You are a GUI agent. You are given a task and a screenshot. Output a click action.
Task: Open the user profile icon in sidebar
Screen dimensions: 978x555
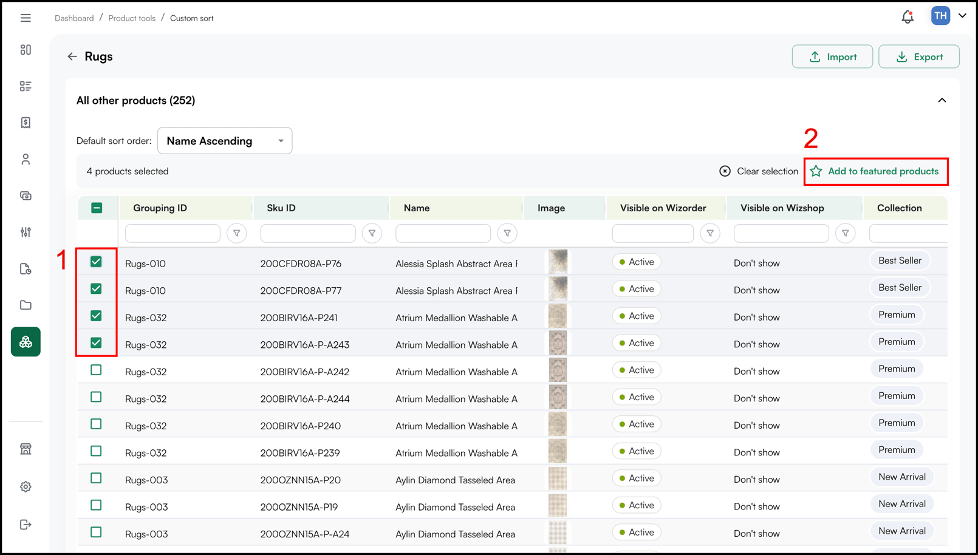(x=26, y=159)
